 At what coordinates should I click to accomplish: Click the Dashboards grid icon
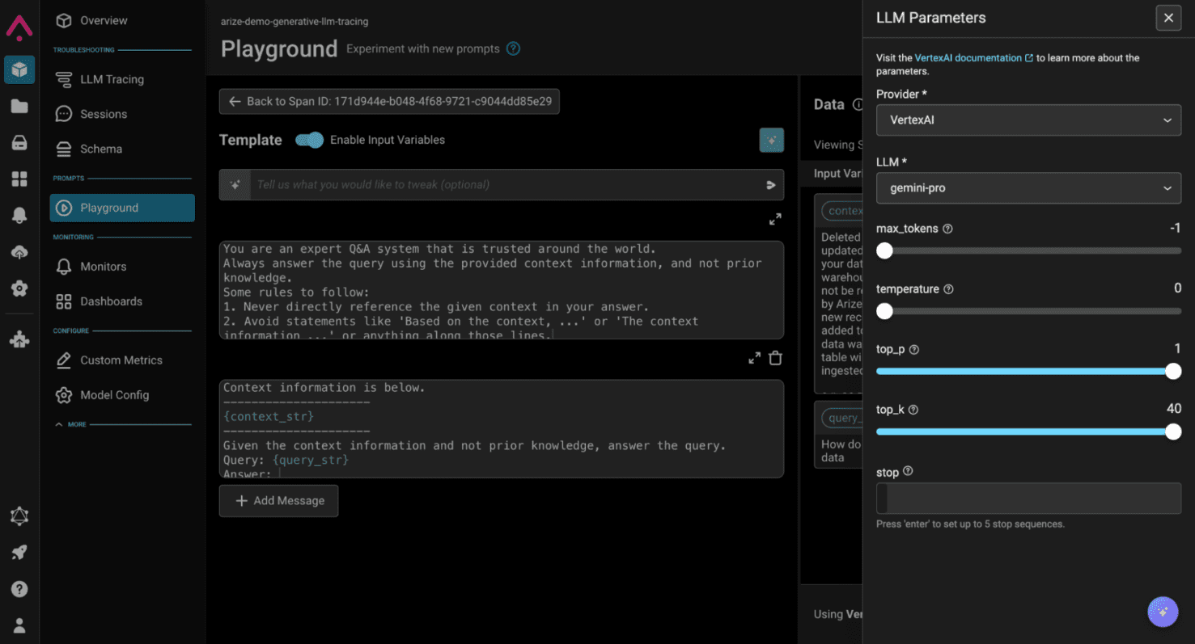tap(65, 301)
